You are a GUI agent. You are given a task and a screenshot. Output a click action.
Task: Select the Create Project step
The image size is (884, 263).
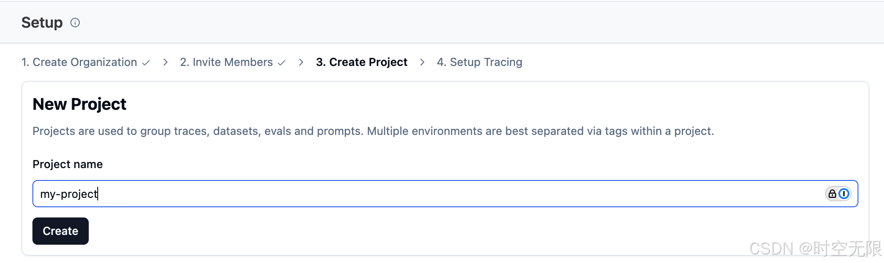click(x=362, y=62)
